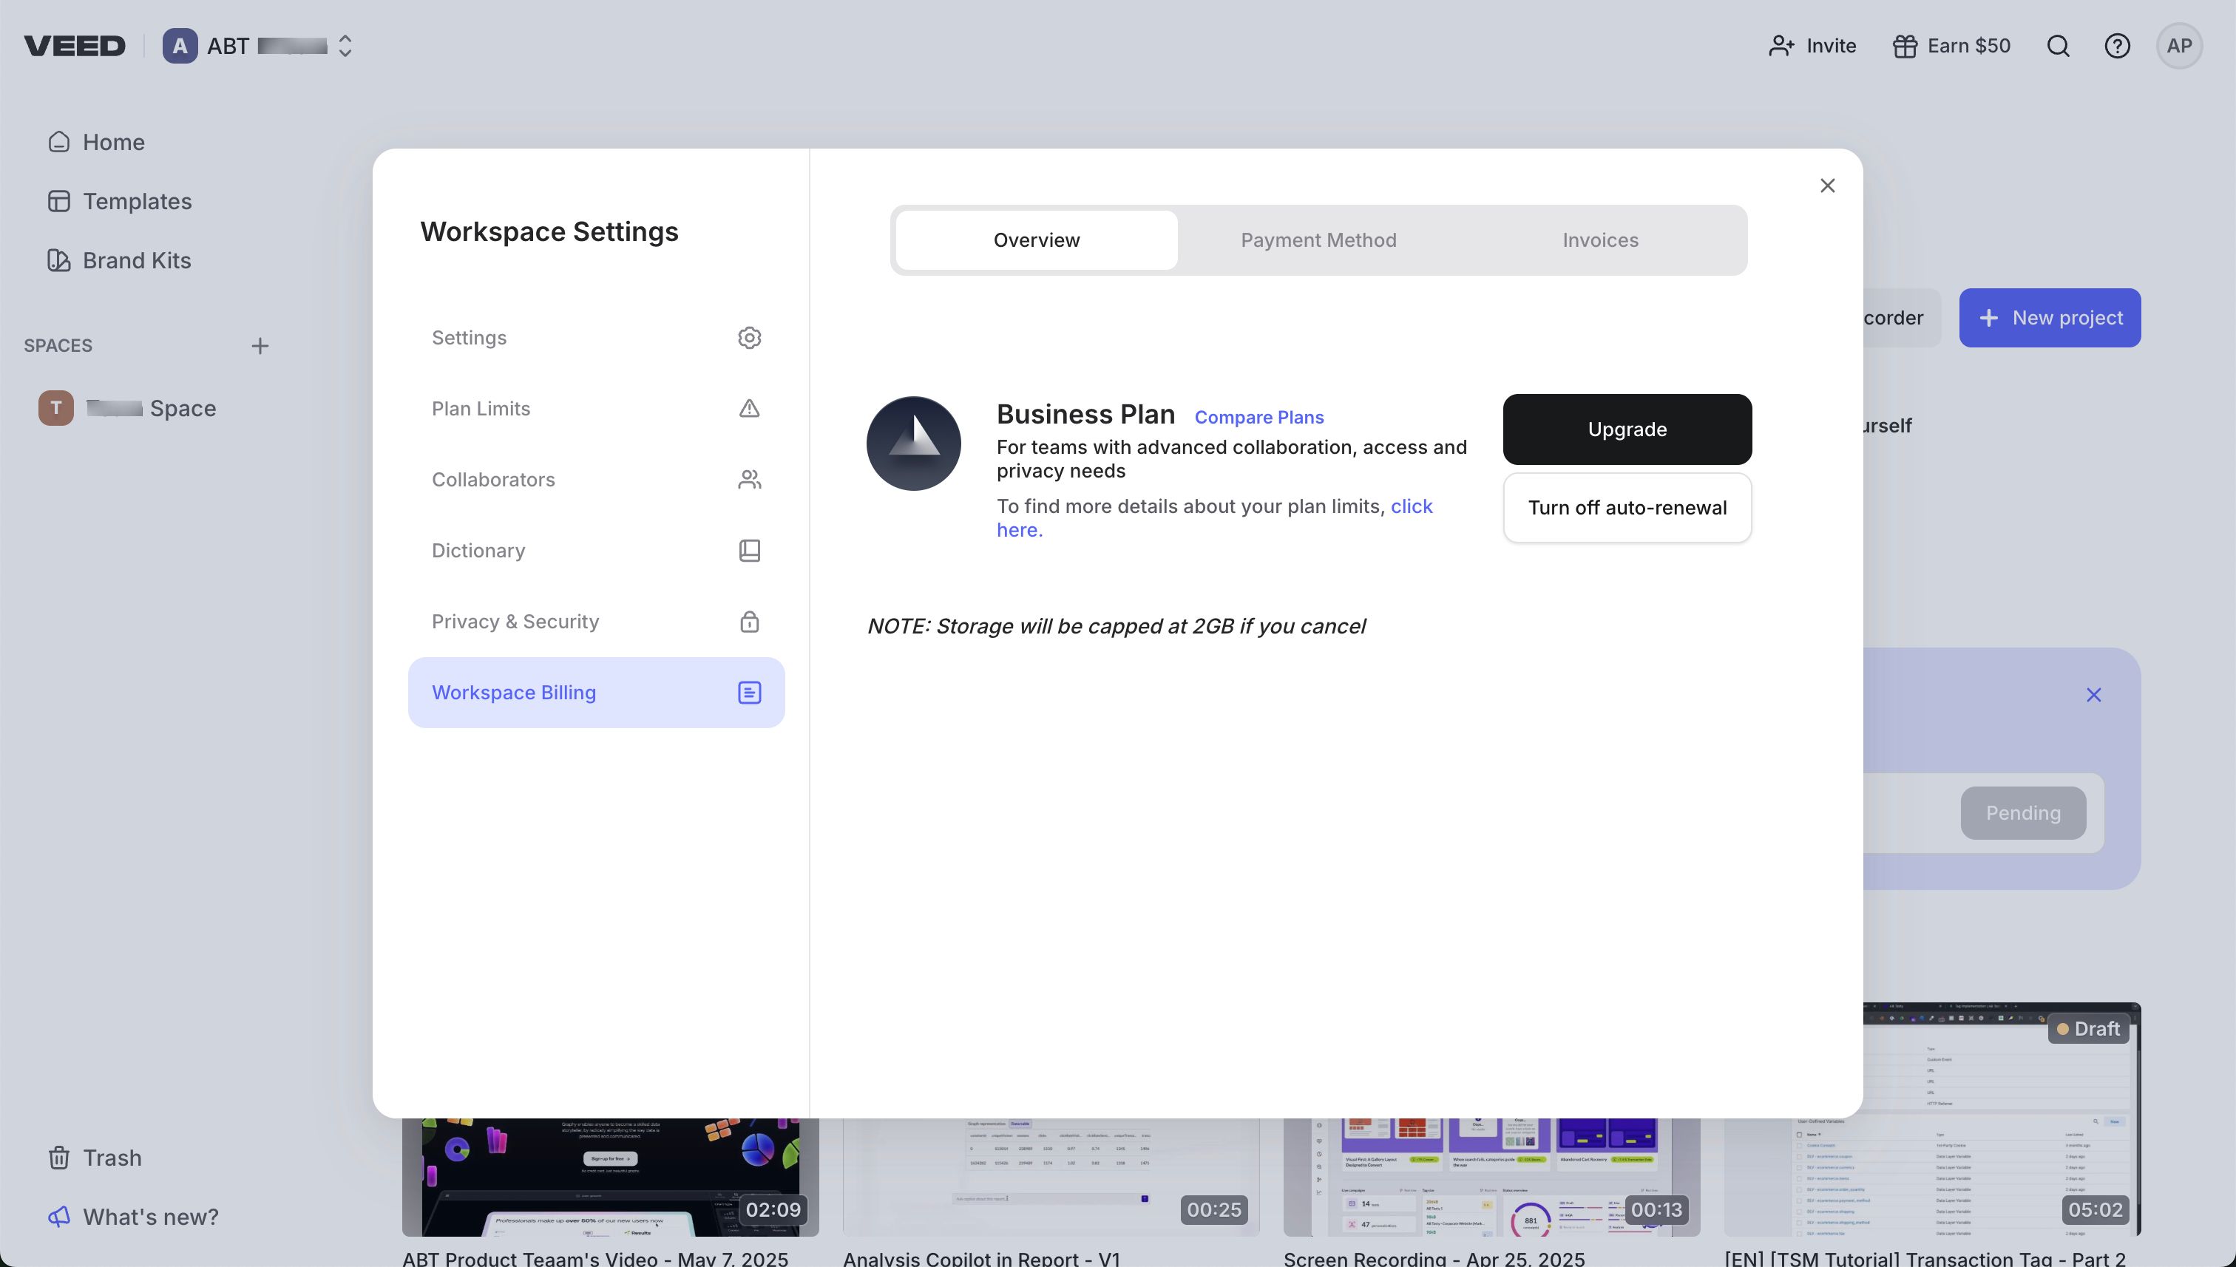Click the Collaborators people icon

749,480
